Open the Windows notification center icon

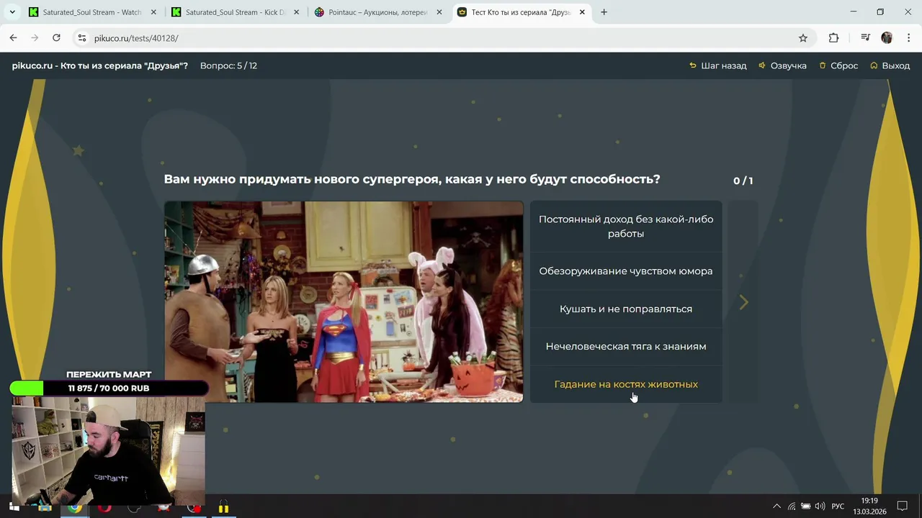tap(902, 506)
